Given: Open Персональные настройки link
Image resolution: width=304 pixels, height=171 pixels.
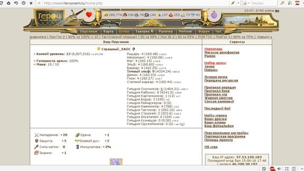Looking at the screenshot, I should tap(226, 133).
